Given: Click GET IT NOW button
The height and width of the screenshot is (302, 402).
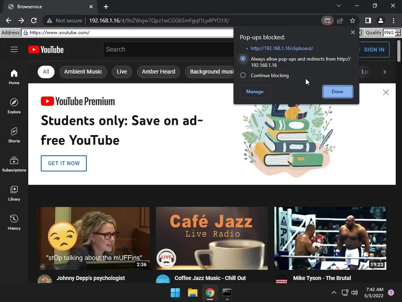Looking at the screenshot, I should click(x=64, y=163).
